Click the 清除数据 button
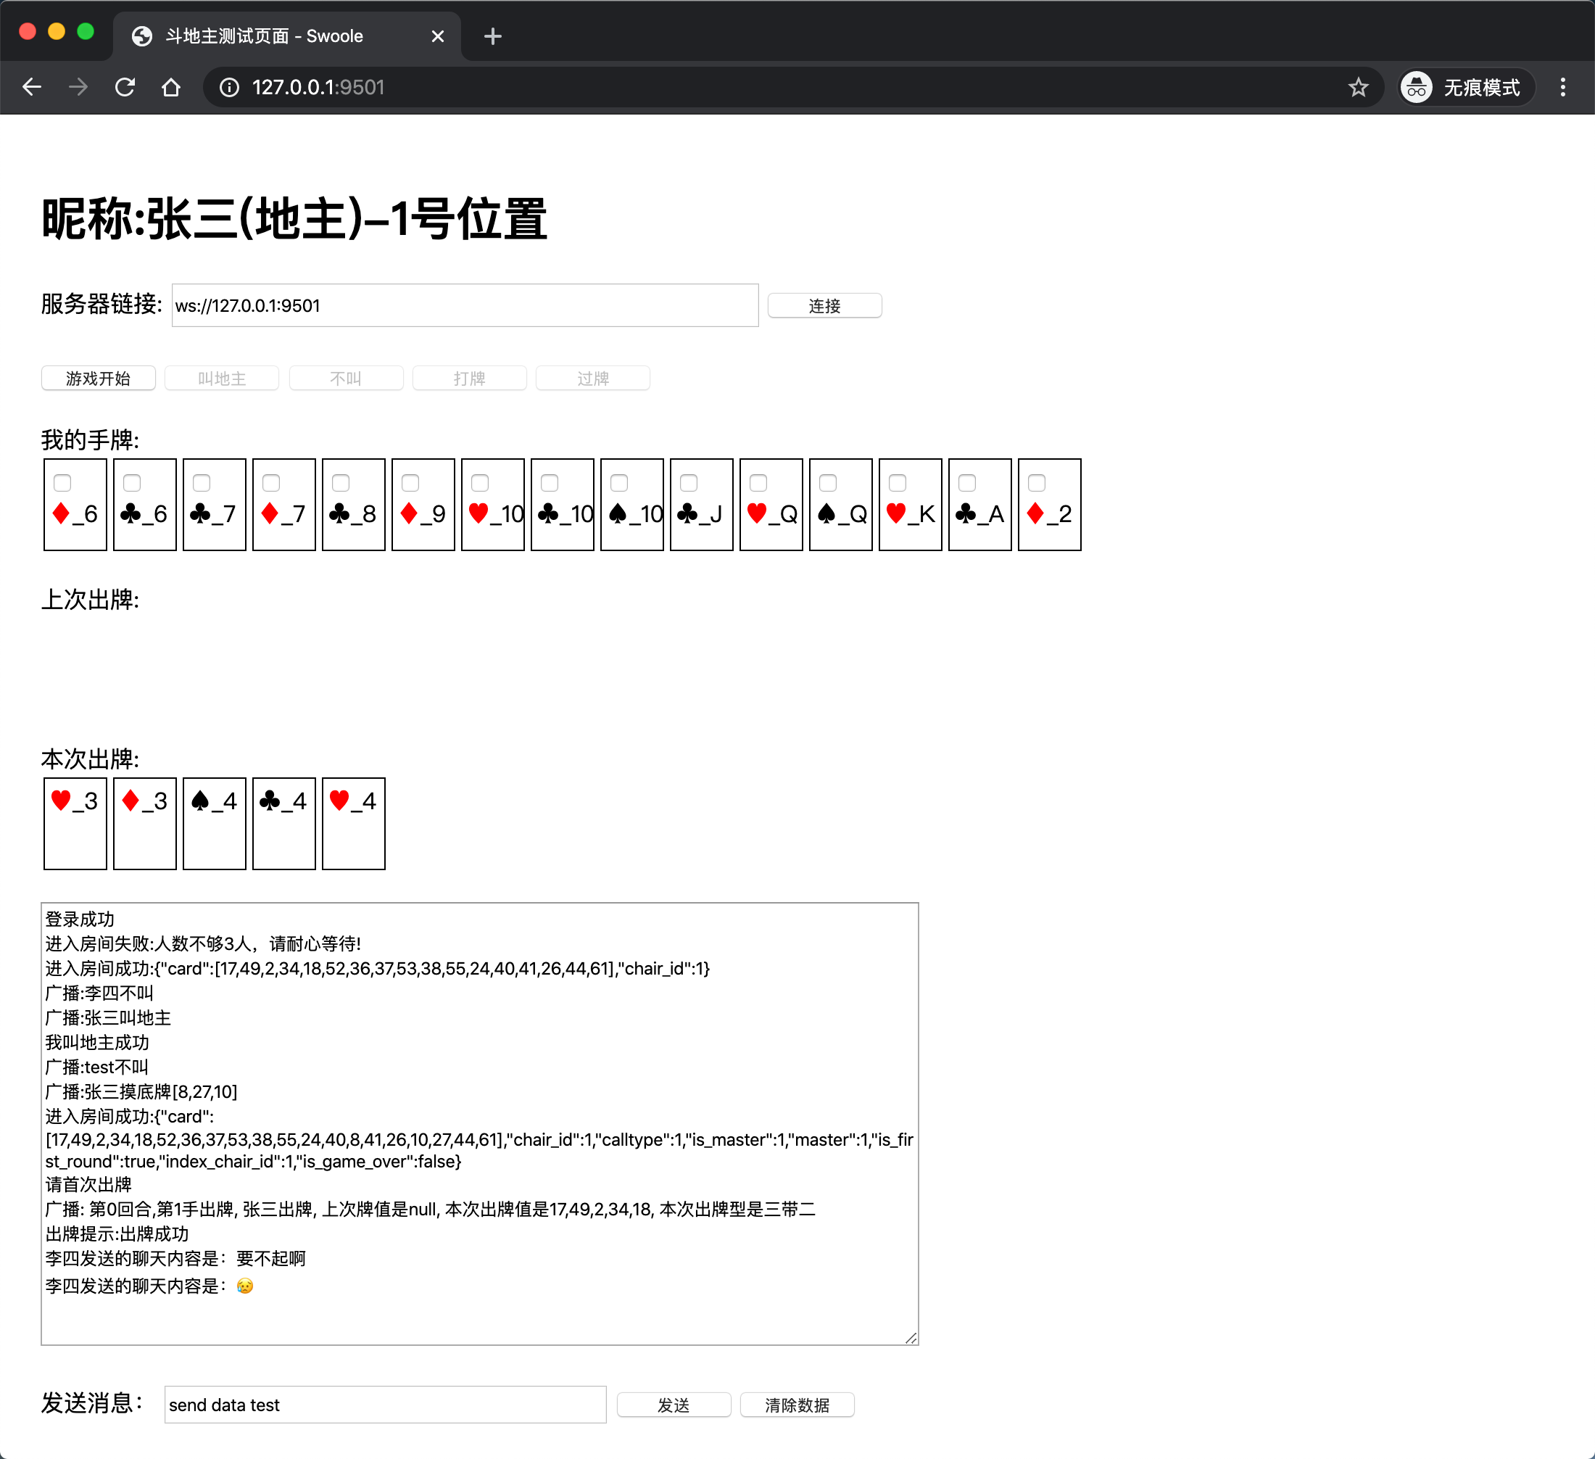 796,1405
